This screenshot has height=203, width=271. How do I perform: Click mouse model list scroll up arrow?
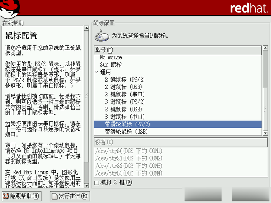(265, 48)
